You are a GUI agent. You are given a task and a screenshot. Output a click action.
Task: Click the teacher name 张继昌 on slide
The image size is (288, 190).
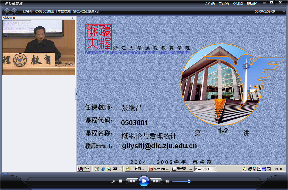point(131,108)
